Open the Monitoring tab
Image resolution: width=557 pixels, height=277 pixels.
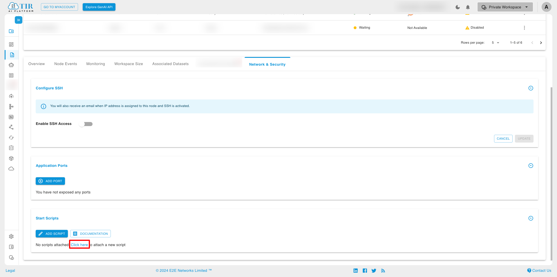click(x=96, y=64)
